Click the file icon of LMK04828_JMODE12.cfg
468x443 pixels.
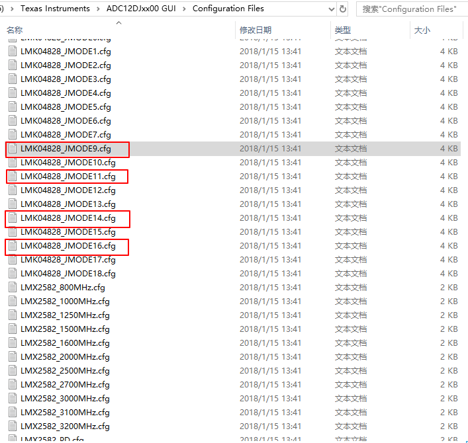point(13,190)
